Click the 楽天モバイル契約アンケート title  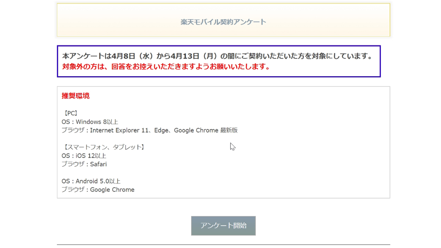pyautogui.click(x=223, y=22)
